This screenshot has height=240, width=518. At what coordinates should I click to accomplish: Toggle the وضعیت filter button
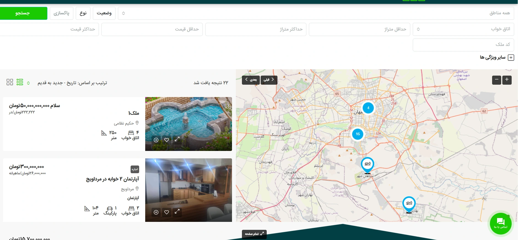click(104, 13)
